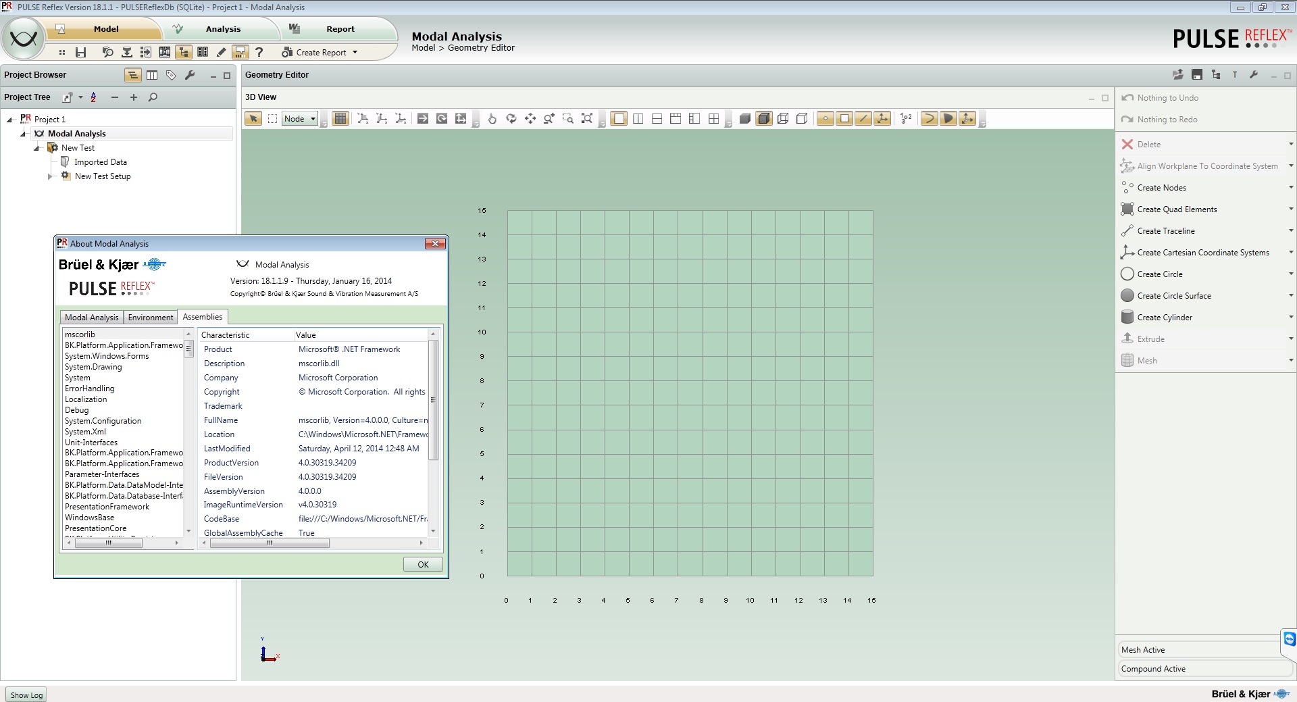Click the PULSE Reflex round logo button

(23, 39)
